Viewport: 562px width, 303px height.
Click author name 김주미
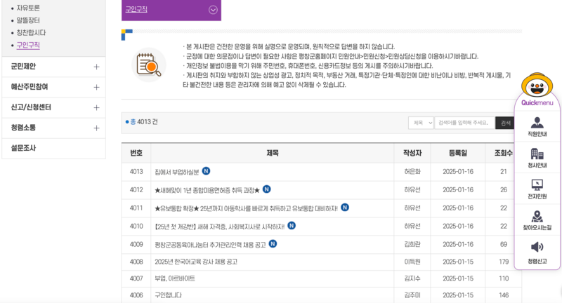point(412,295)
